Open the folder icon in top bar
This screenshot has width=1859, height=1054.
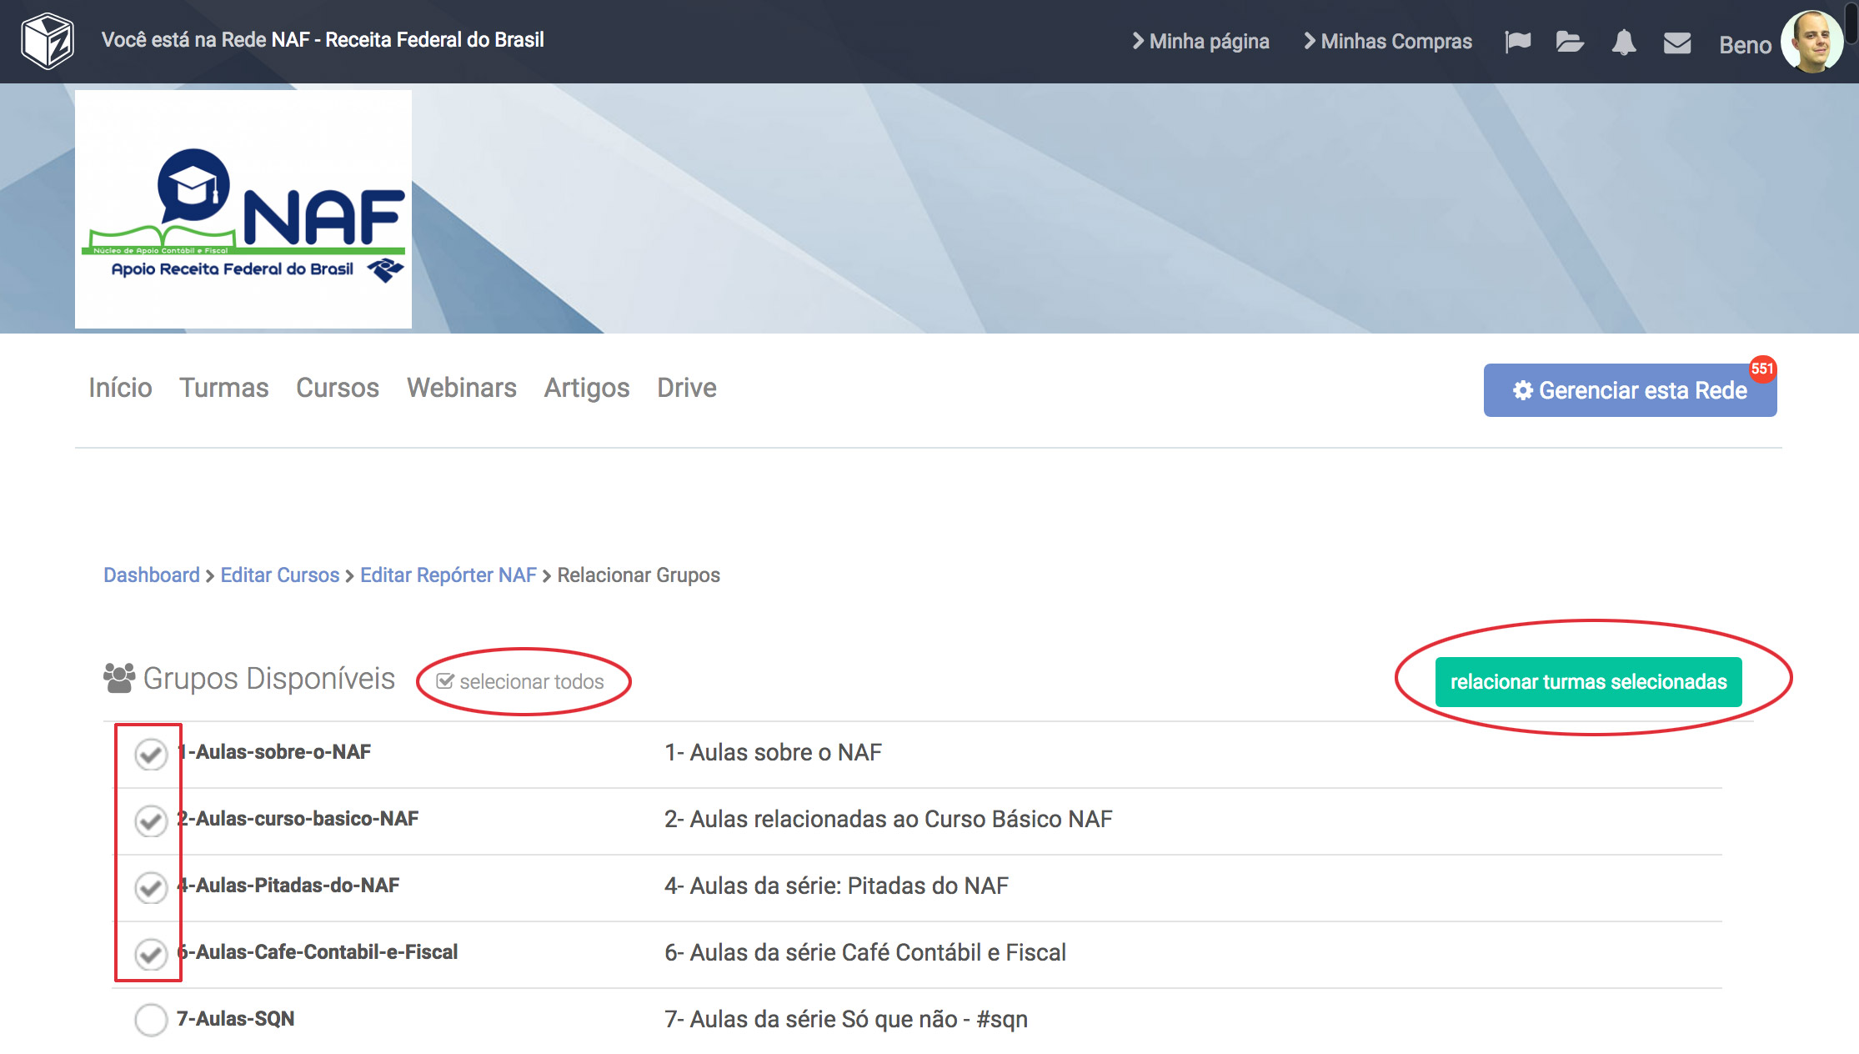click(x=1570, y=42)
